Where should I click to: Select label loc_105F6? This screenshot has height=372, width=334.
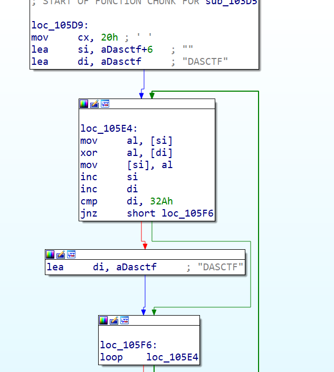(128, 345)
